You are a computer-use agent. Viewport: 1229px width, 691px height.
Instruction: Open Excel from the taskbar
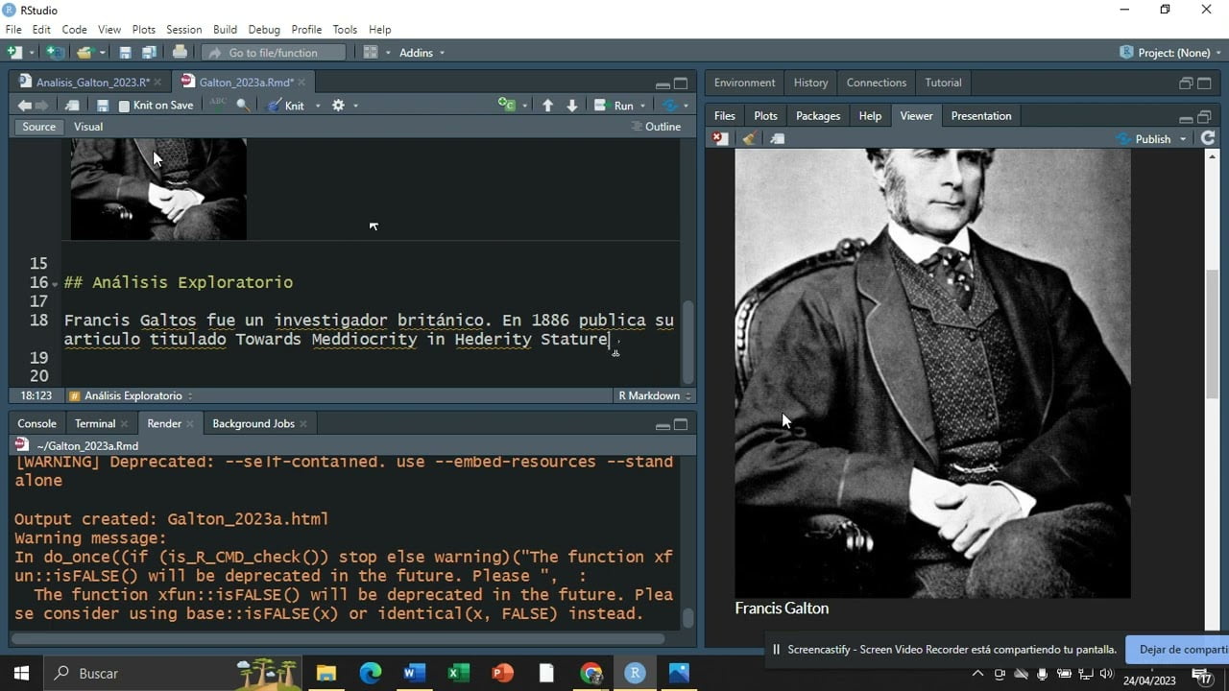pyautogui.click(x=458, y=674)
